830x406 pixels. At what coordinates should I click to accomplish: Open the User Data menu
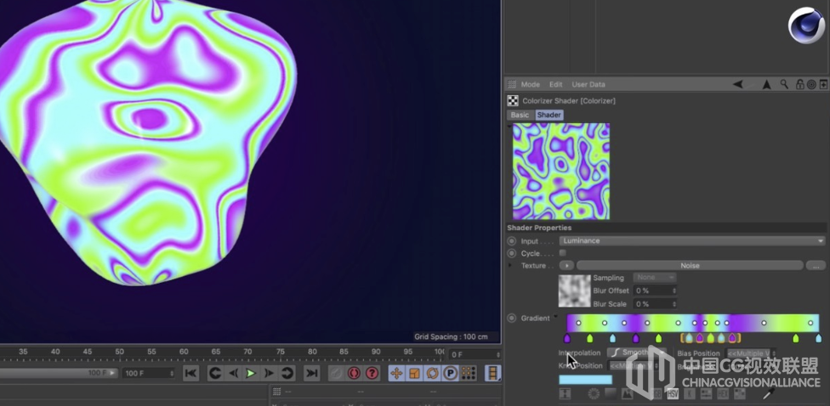pyautogui.click(x=588, y=85)
